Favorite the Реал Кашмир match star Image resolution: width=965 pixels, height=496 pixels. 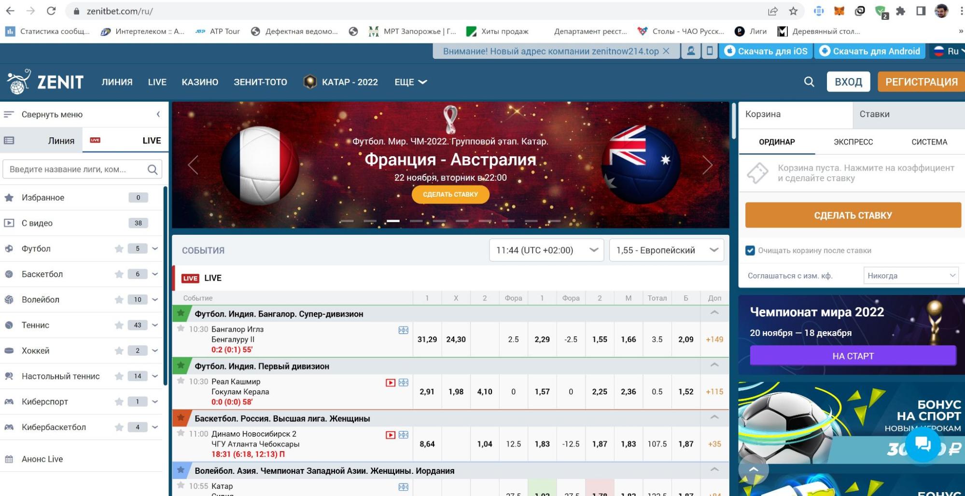pos(181,381)
